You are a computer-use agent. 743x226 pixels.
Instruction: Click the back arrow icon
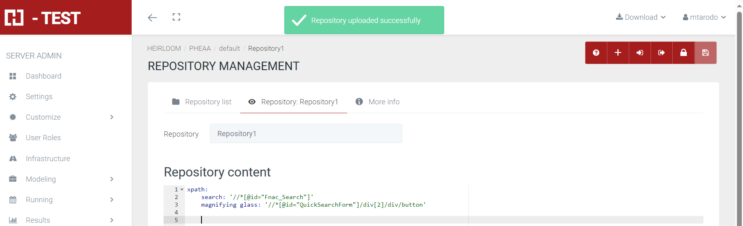[152, 17]
